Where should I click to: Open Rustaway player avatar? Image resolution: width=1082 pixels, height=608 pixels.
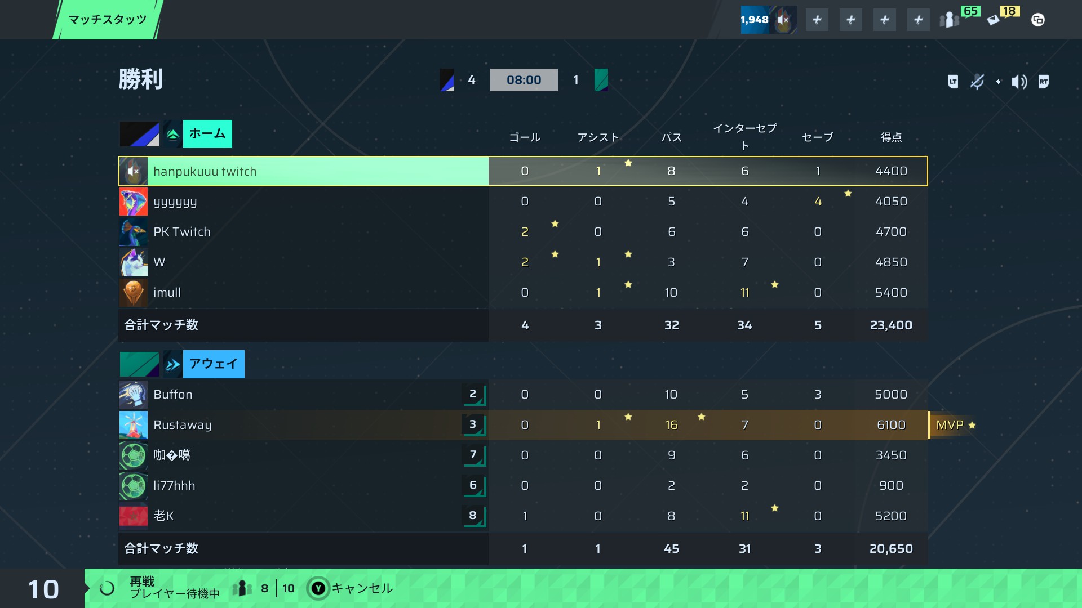134,425
